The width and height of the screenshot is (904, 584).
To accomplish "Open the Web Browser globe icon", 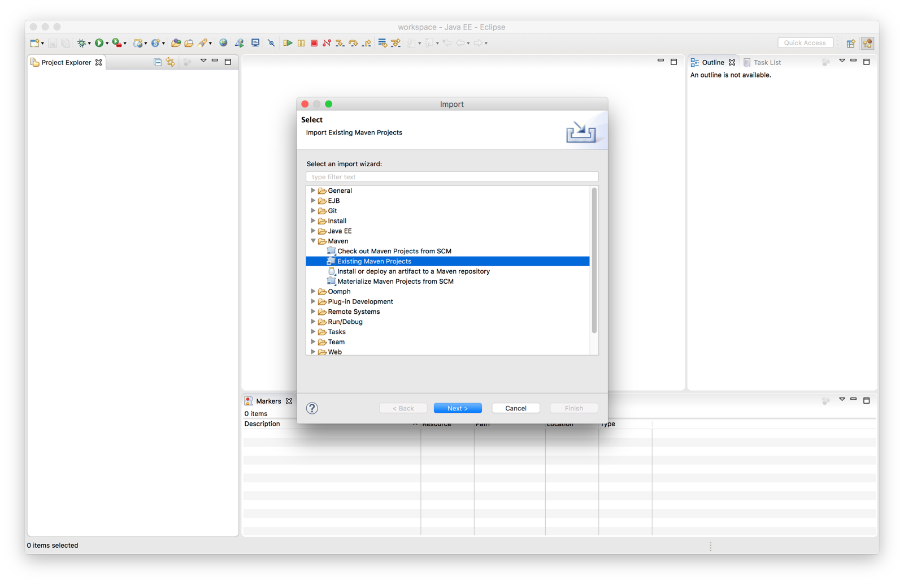I will tap(223, 43).
